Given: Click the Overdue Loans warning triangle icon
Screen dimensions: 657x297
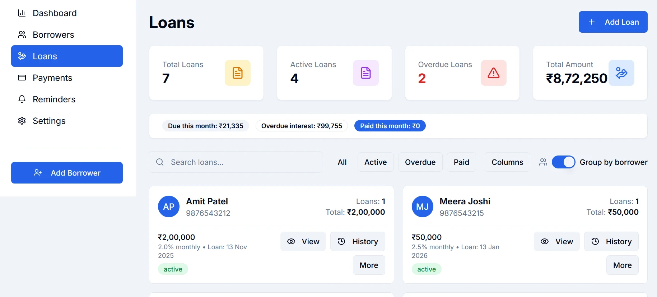Looking at the screenshot, I should coord(494,73).
